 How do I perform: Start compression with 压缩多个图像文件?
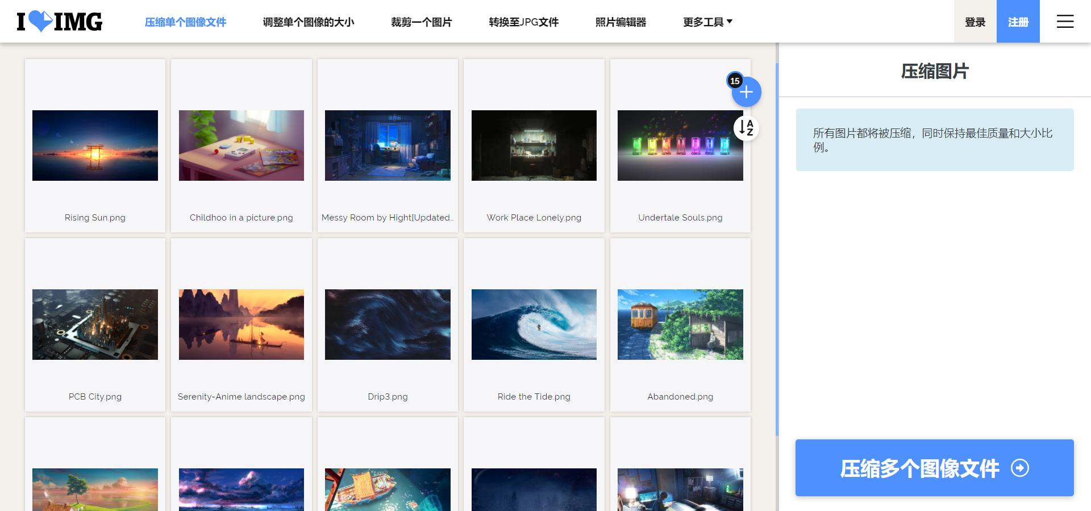coord(935,468)
